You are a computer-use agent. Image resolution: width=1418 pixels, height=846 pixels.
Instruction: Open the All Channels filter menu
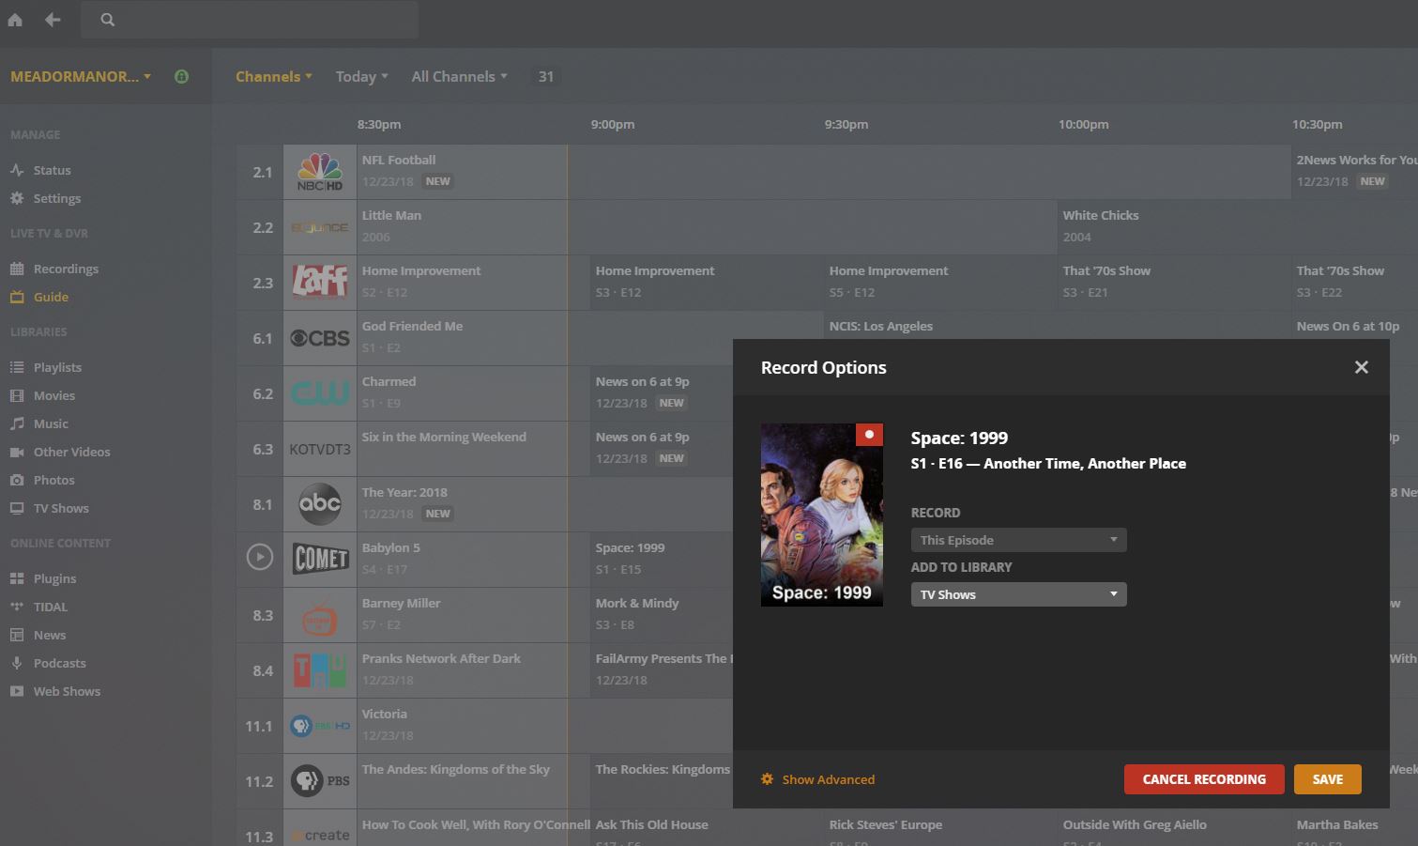point(459,77)
